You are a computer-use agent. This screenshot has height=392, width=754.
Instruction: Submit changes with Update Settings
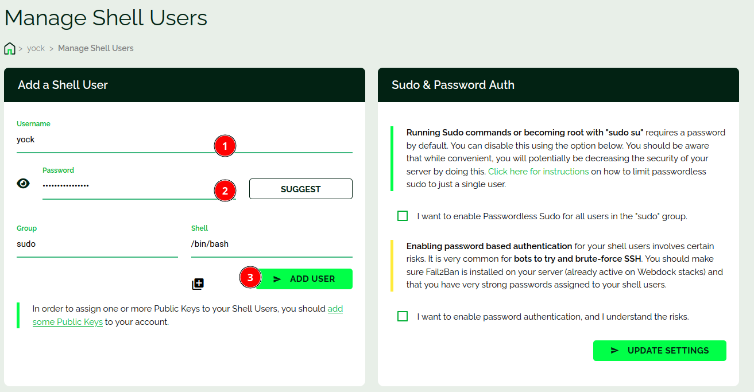[x=659, y=351]
